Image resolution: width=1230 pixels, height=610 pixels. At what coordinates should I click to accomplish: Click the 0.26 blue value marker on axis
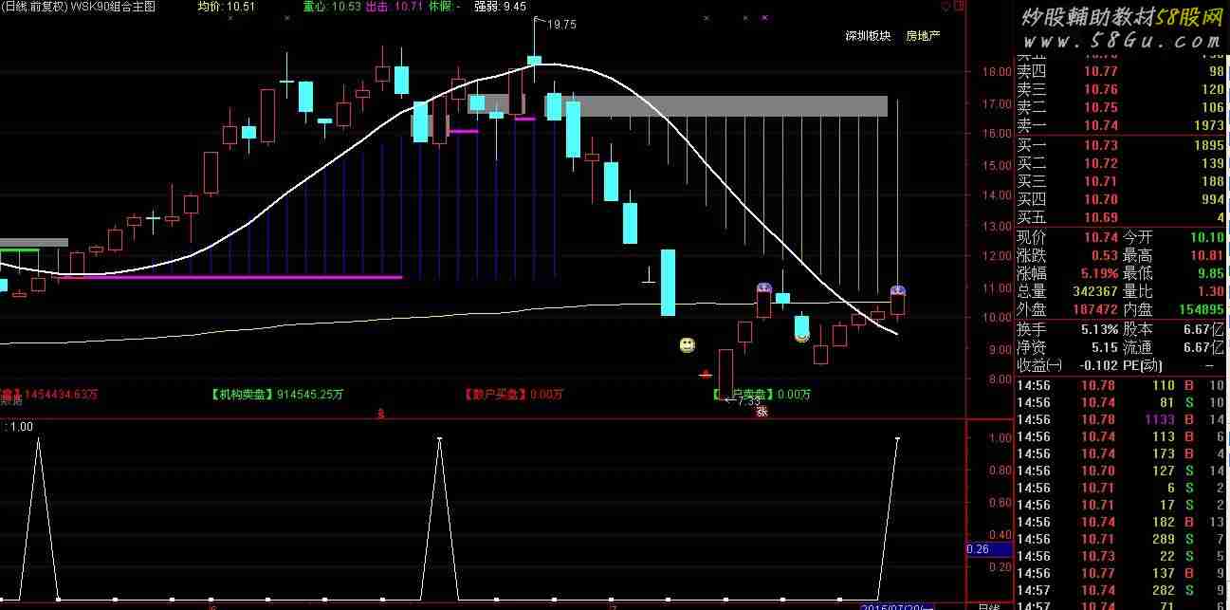pos(979,549)
